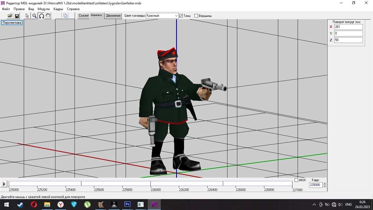Image resolution: width=373 pixels, height=210 pixels.
Task: Open the Правка menu
Action: 19,9
